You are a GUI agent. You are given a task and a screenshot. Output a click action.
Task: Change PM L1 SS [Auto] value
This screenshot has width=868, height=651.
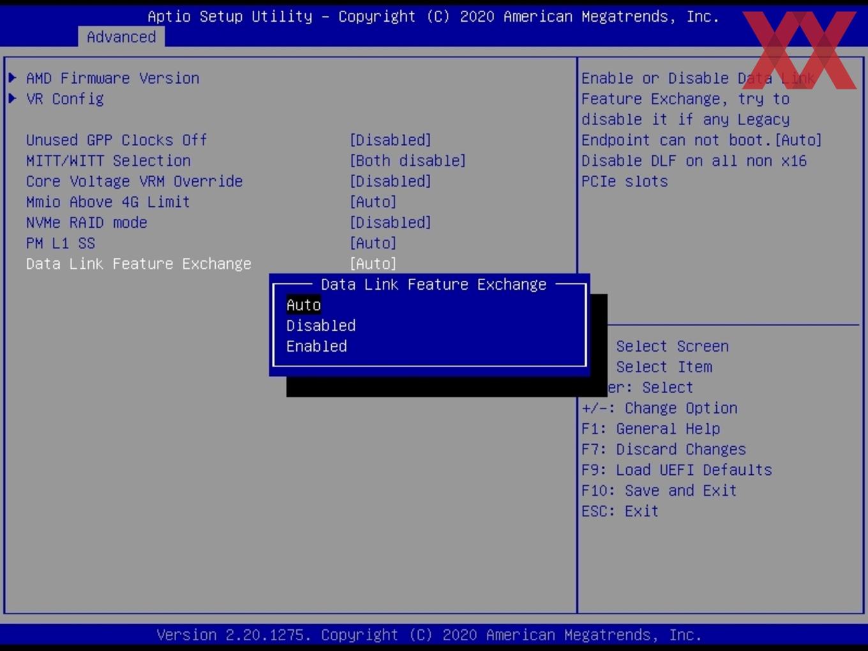coord(373,243)
